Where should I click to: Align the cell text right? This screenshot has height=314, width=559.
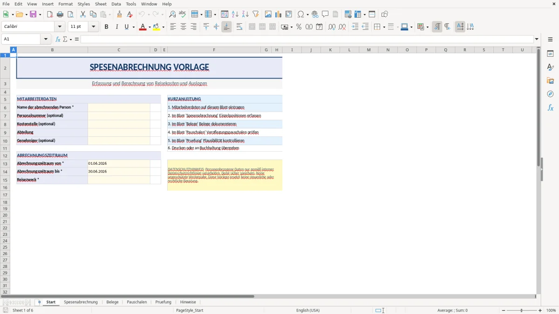(x=193, y=27)
